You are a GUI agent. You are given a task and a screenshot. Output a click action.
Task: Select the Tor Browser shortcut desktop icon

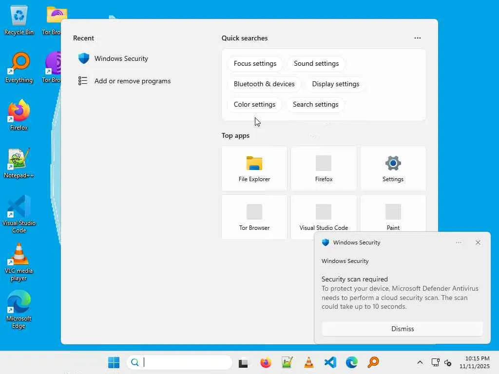pos(52,68)
